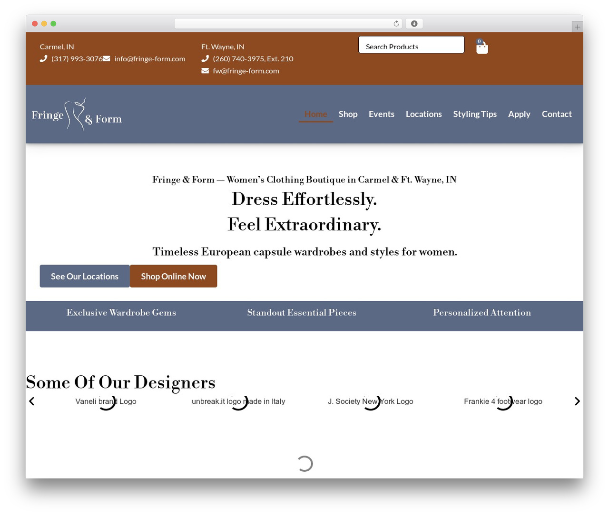Click the Timeless European capsule wardrobes tagline
This screenshot has height=515, width=609.
click(304, 252)
